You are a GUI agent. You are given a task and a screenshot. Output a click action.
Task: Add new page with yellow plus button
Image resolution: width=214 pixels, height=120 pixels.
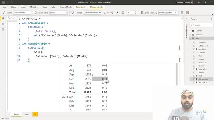(35, 114)
